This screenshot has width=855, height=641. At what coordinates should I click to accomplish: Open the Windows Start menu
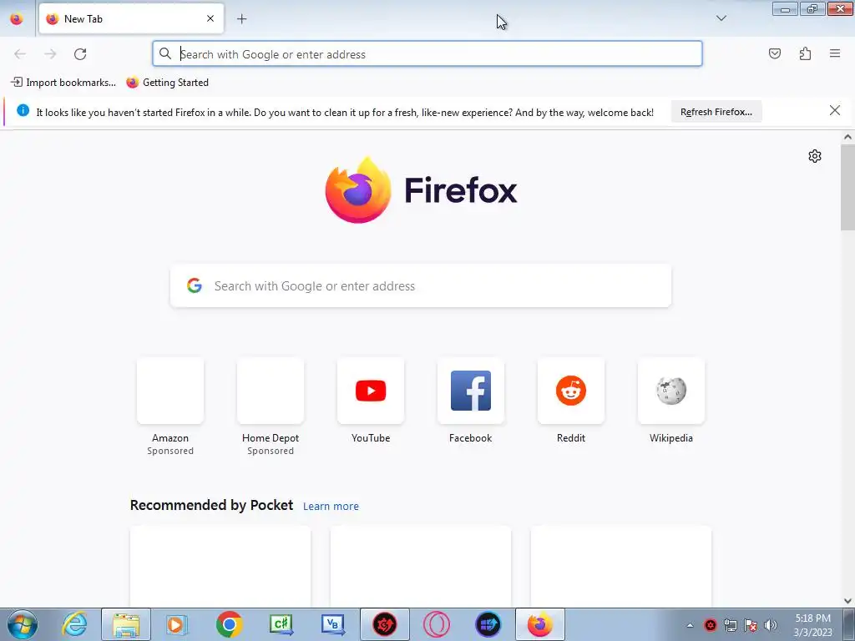(22, 624)
